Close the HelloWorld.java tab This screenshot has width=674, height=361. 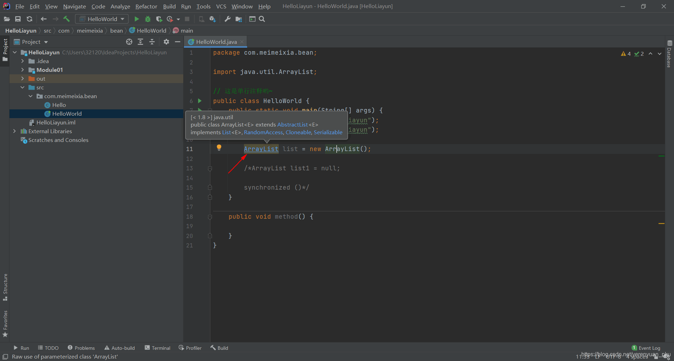click(242, 42)
